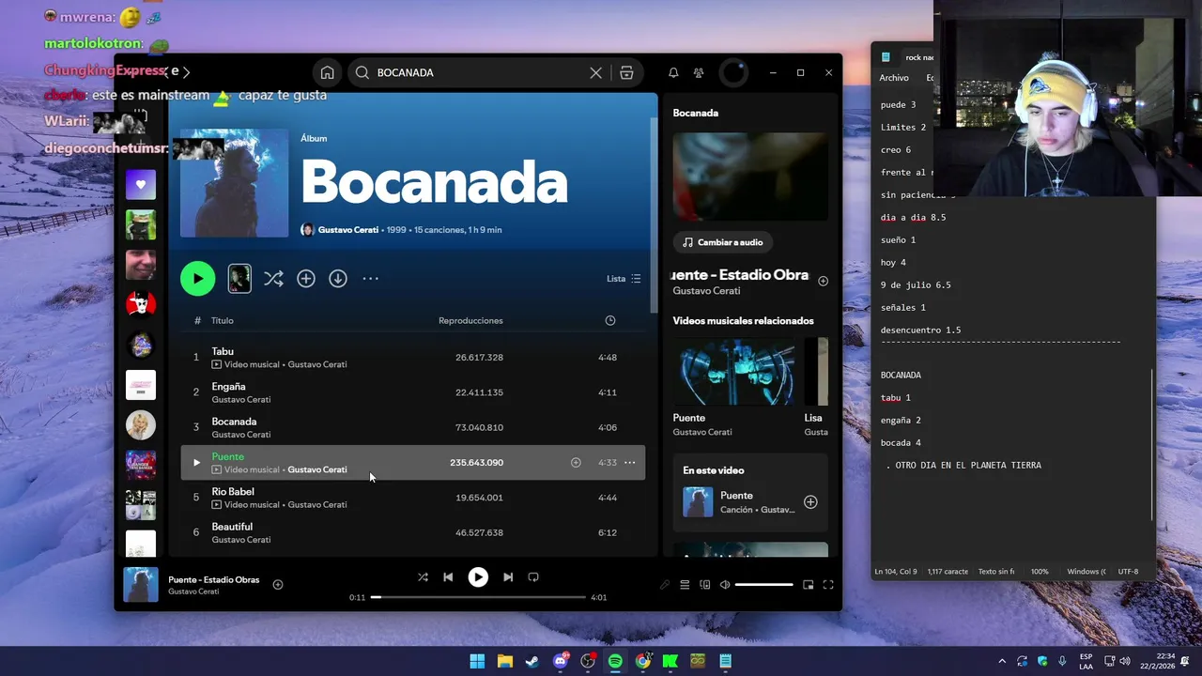The height and width of the screenshot is (676, 1202).
Task: Select the track Engaña
Action: (x=228, y=386)
